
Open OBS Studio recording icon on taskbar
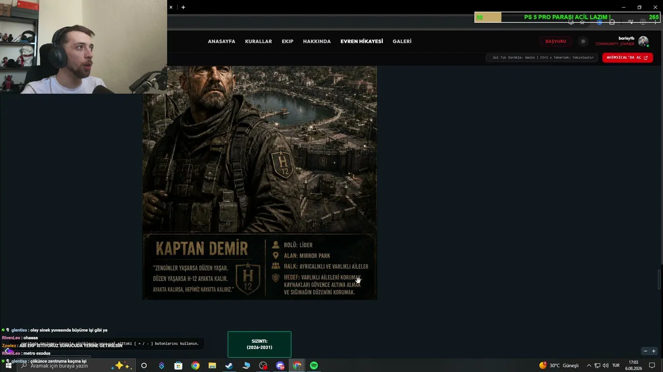point(263,365)
